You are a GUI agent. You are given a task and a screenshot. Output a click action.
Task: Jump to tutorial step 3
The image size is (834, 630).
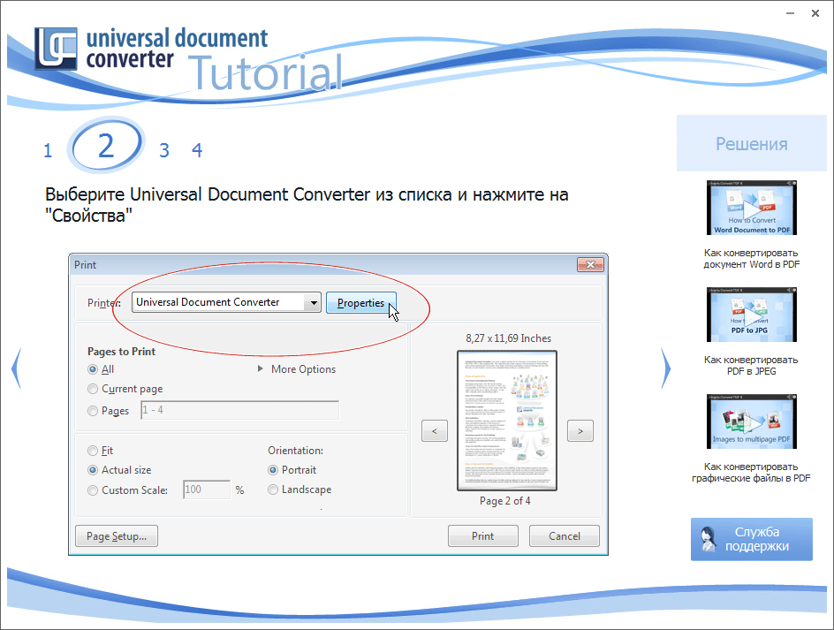(x=164, y=149)
